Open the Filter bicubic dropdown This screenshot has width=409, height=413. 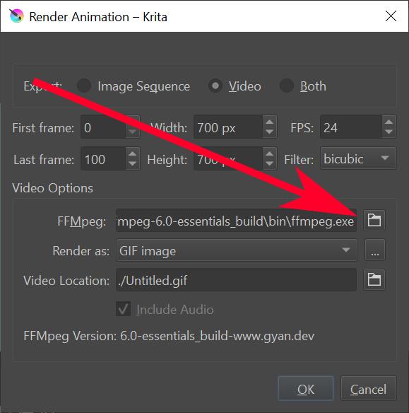[358, 158]
